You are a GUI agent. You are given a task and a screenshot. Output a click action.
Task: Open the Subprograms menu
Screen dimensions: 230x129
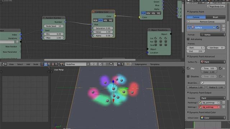141,64
